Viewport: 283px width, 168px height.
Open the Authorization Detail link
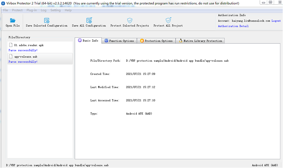point(233,26)
